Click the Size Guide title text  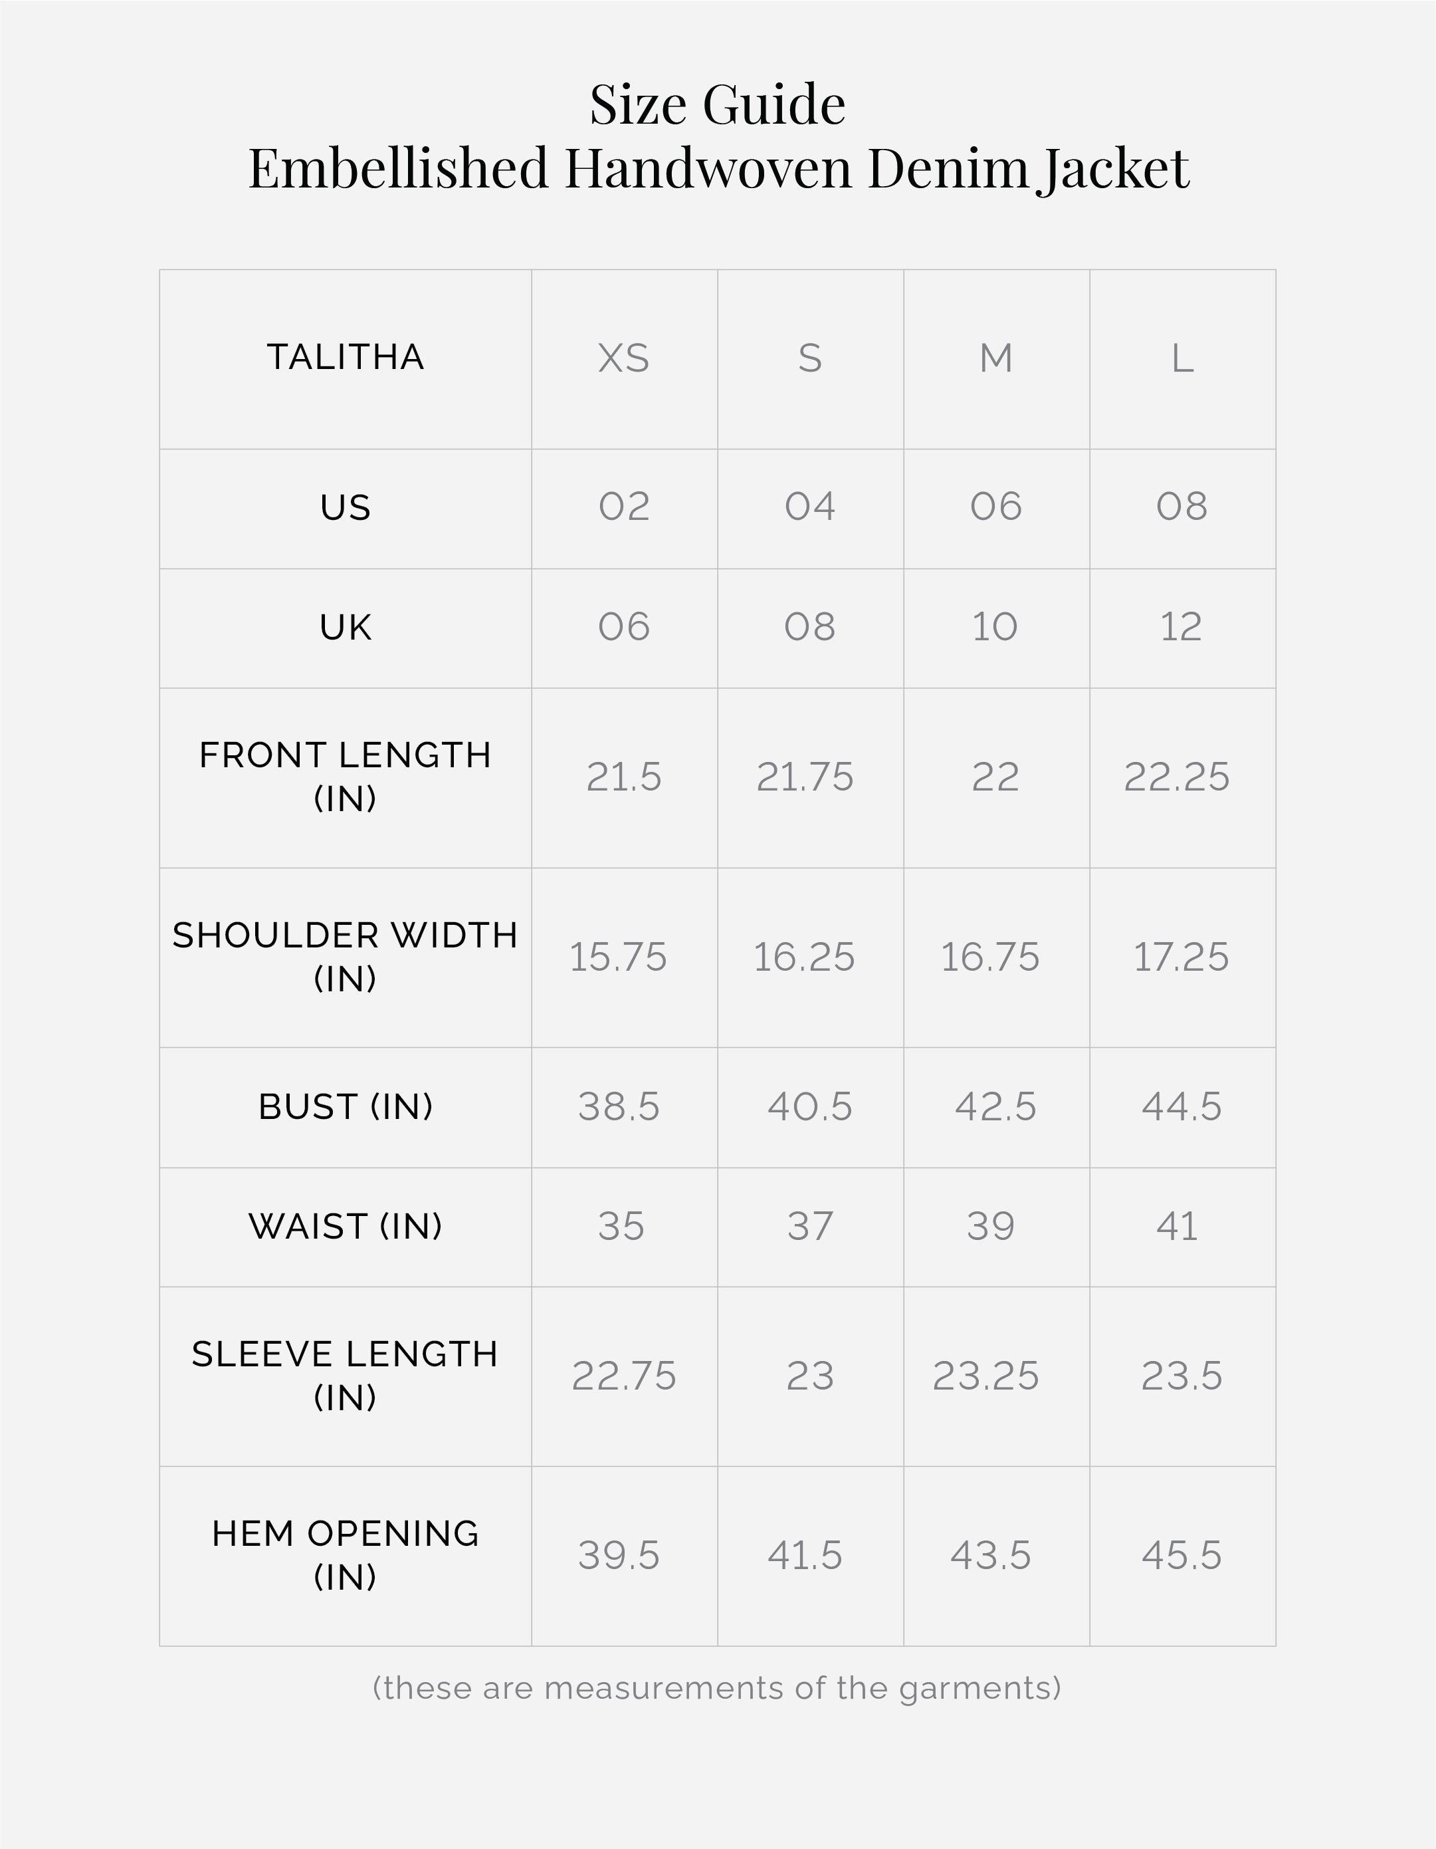[x=718, y=105]
